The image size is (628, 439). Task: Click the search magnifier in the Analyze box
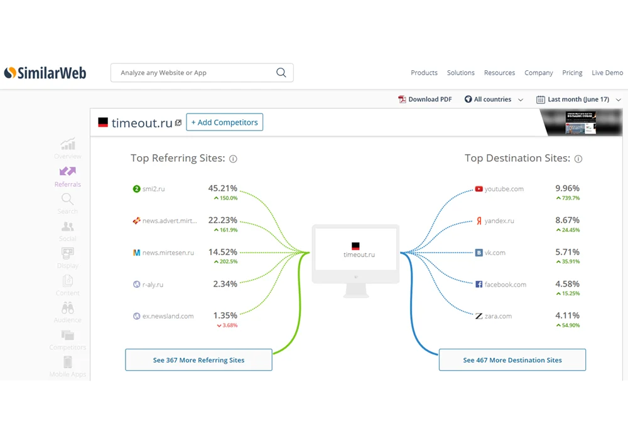pyautogui.click(x=281, y=73)
